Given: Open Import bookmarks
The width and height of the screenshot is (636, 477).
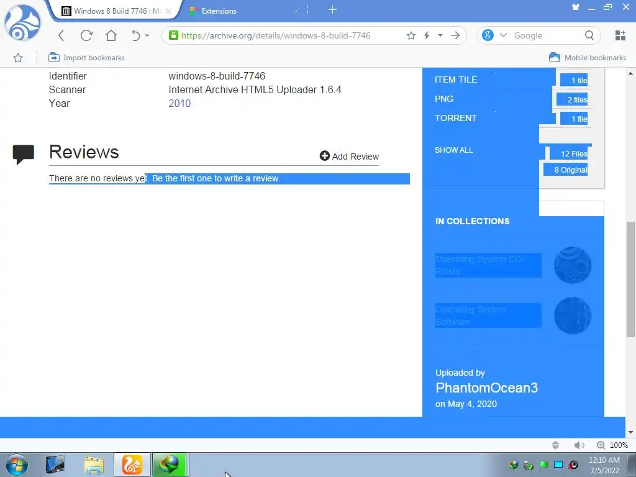Looking at the screenshot, I should [86, 58].
